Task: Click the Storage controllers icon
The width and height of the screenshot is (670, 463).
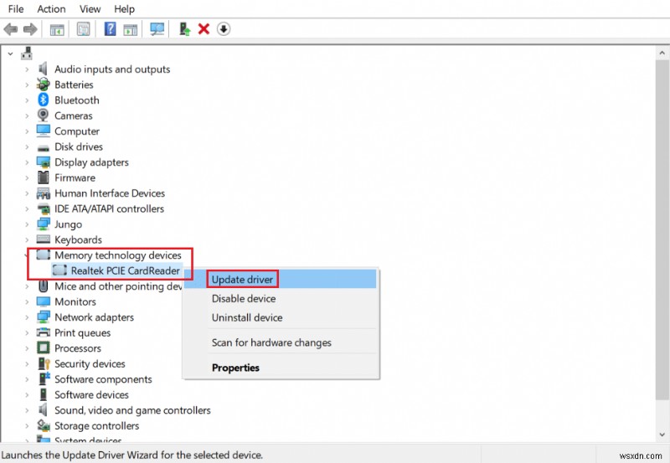Action: click(x=44, y=425)
